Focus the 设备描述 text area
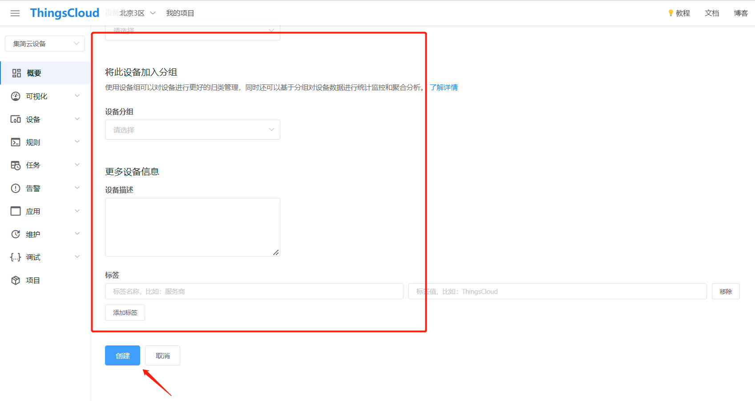The width and height of the screenshot is (755, 401). tap(192, 227)
